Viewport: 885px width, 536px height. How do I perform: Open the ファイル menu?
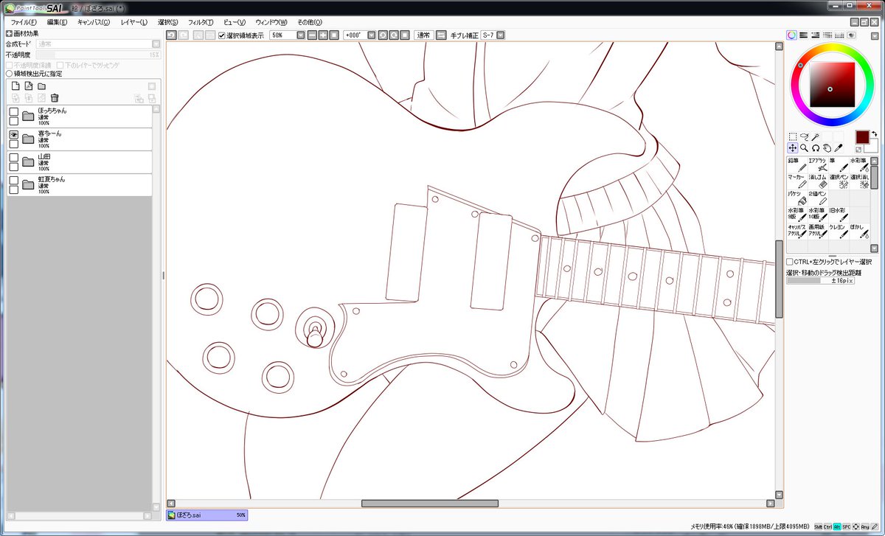click(24, 22)
